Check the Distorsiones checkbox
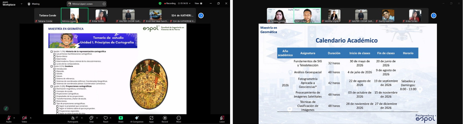Viewport: 463px width, 124px height. (55, 101)
